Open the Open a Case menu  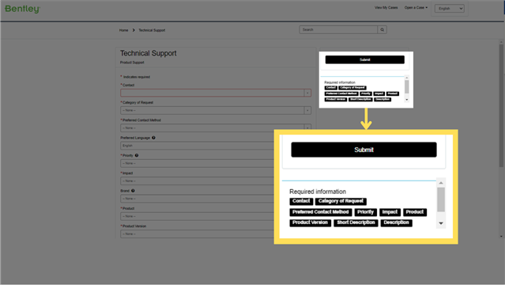(416, 8)
